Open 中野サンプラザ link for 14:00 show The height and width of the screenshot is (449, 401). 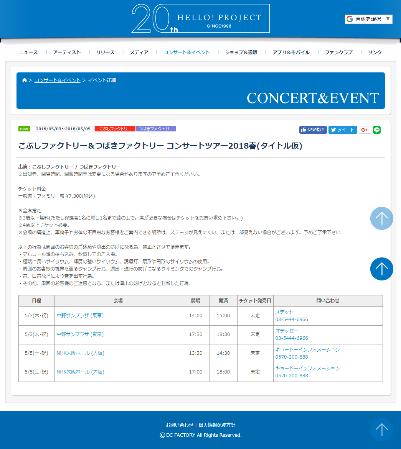click(80, 316)
